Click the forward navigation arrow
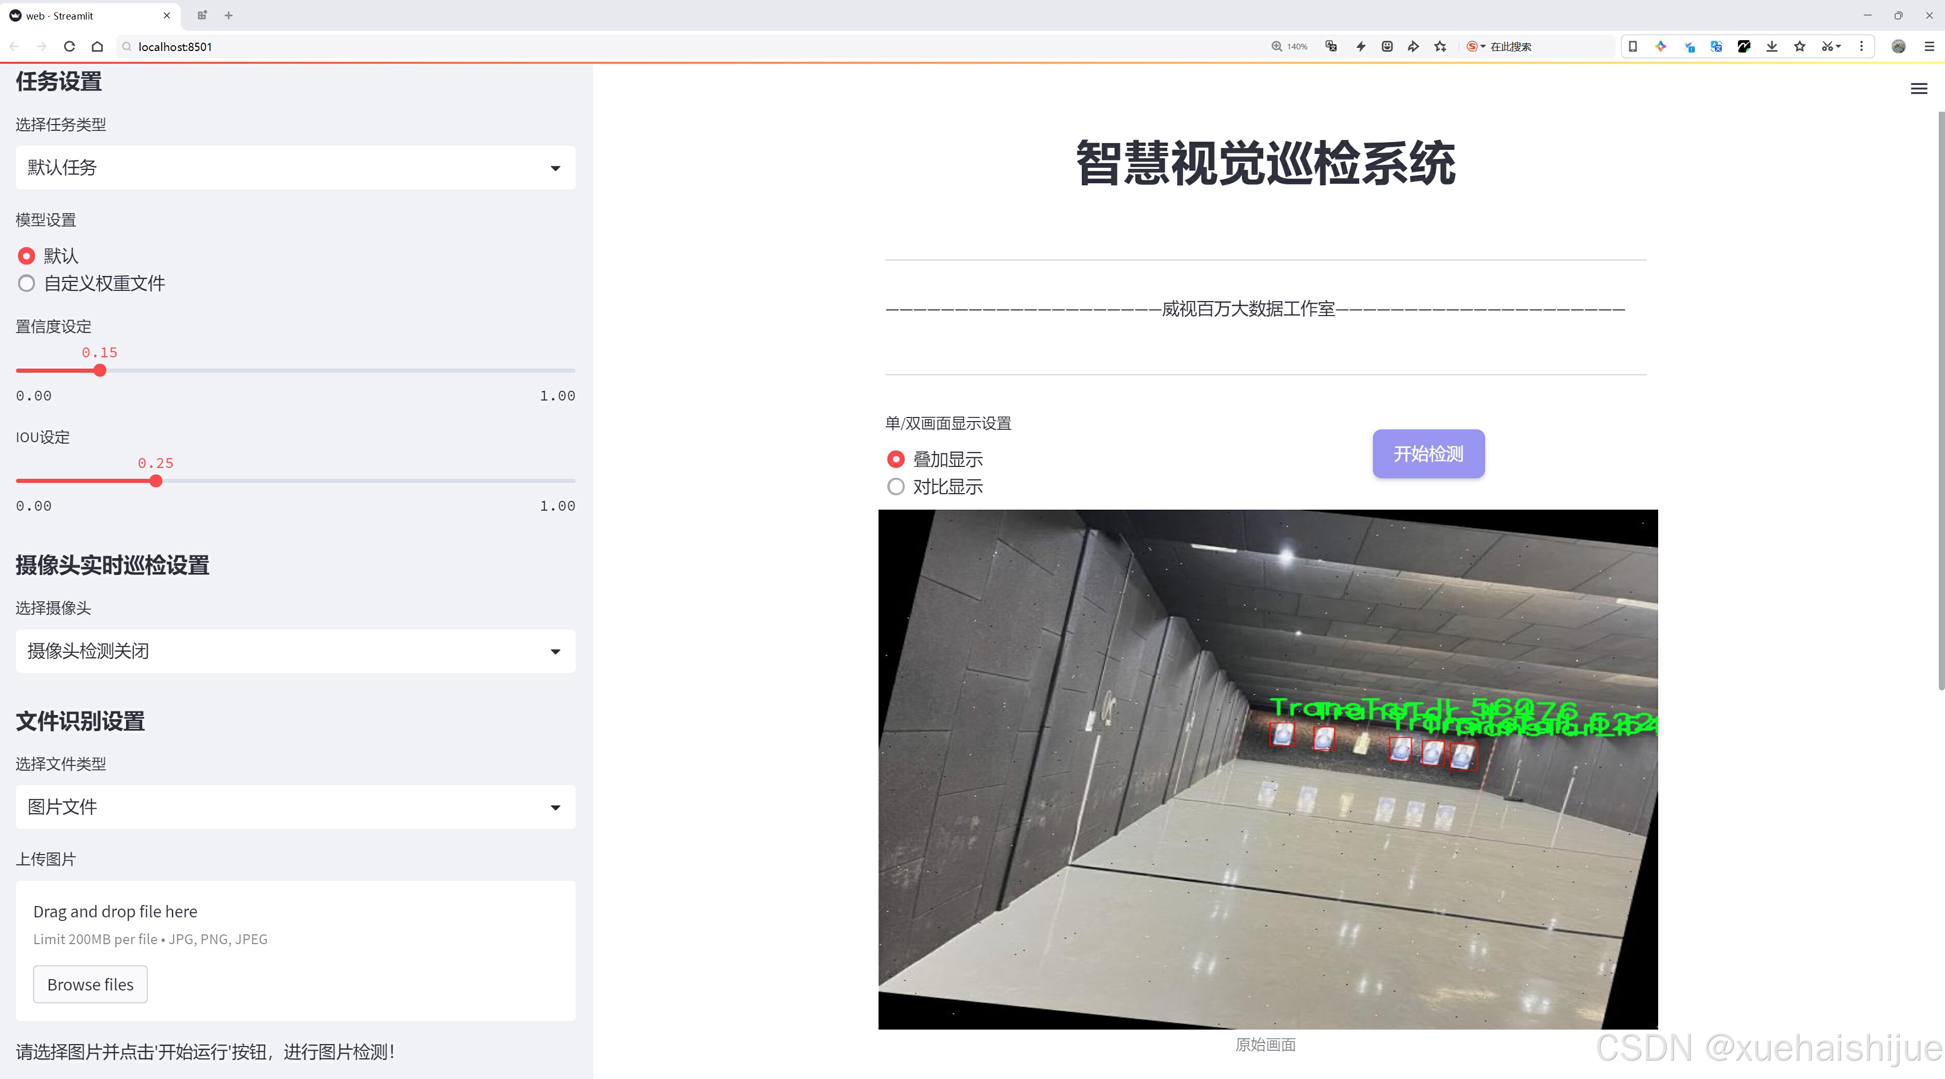Viewport: 1945px width, 1079px height. (42, 46)
